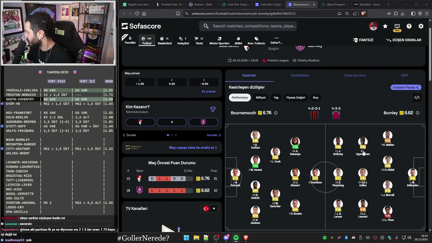Vote Burnley in Kim Kazanır
432x243 pixels.
click(x=203, y=122)
